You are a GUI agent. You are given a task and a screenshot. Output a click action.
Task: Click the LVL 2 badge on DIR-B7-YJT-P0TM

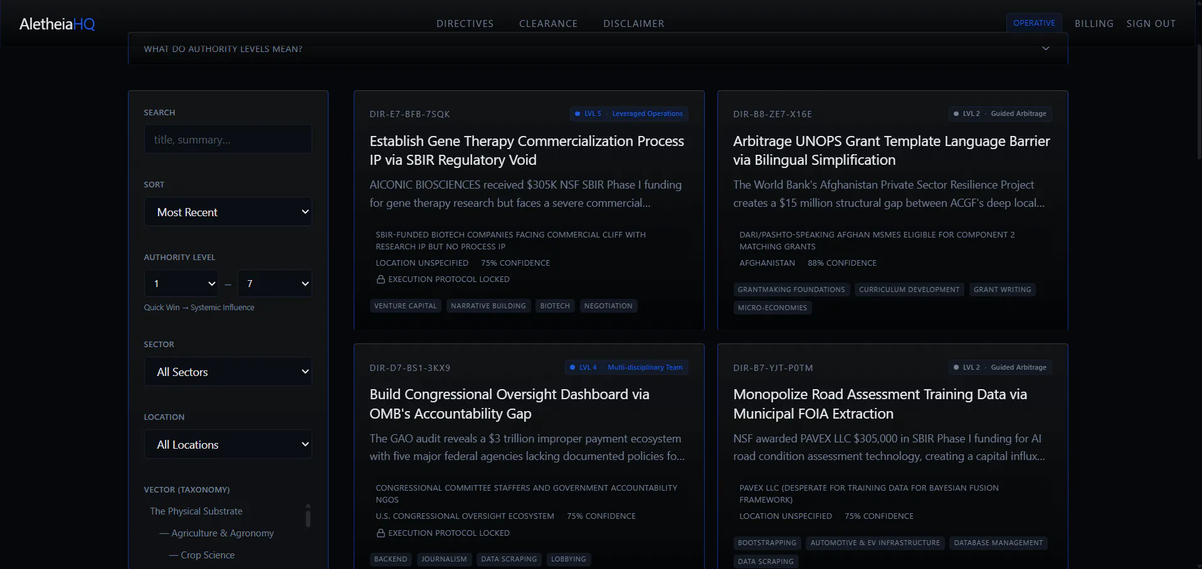(x=999, y=367)
